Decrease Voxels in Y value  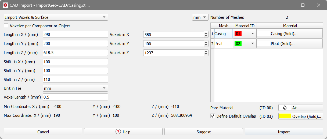click(x=206, y=45)
